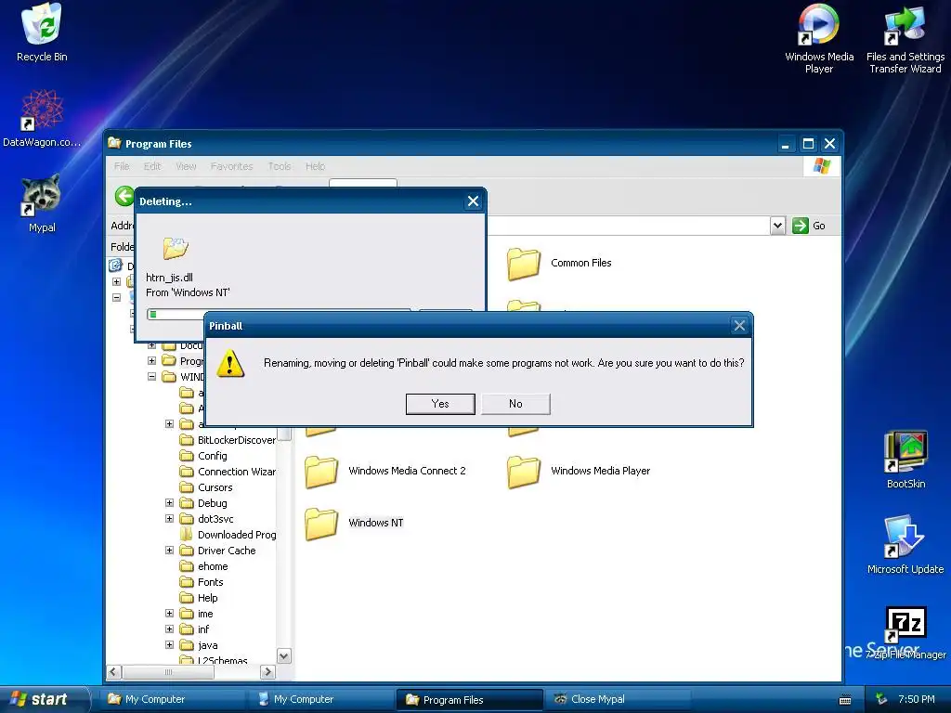This screenshot has height=713, width=951.
Task: Expand the inf folder node
Action: coord(169,629)
